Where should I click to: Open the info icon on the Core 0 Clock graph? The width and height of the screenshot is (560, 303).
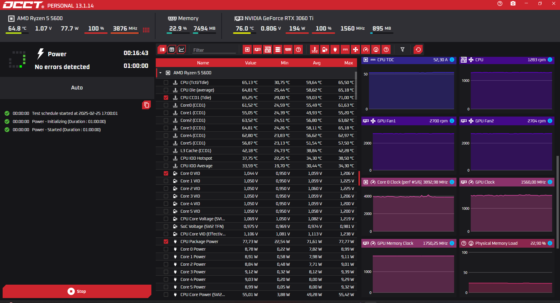[x=452, y=182]
